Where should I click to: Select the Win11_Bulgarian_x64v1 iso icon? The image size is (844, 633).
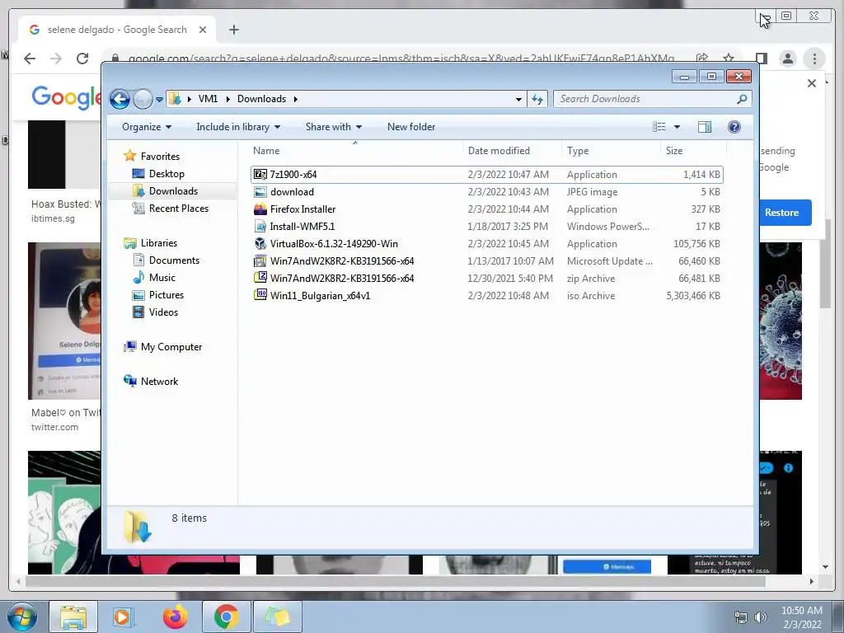click(260, 296)
